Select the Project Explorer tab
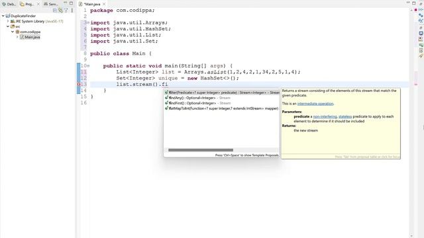The image size is (424, 238). coord(26,4)
